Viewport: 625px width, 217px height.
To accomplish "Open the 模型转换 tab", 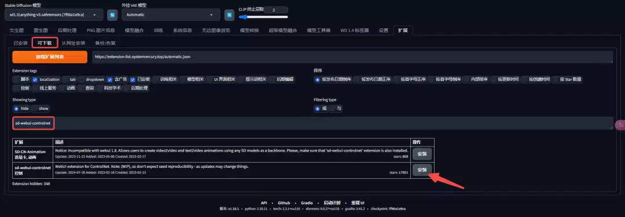I will (249, 30).
